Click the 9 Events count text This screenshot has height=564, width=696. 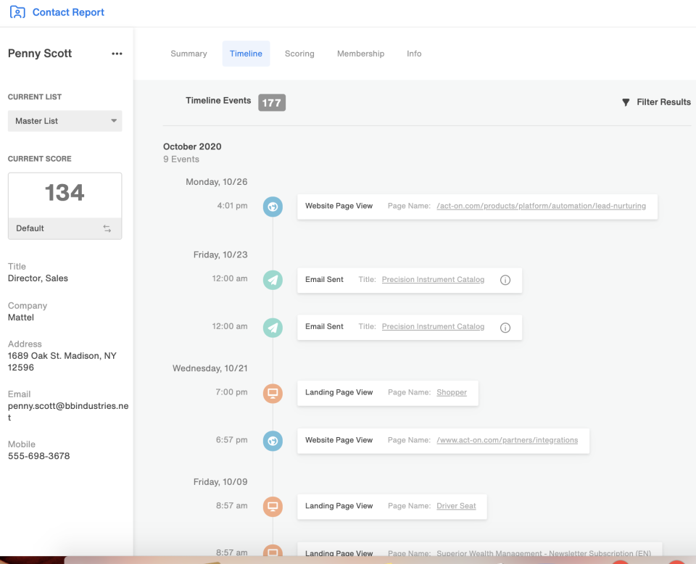tap(181, 159)
